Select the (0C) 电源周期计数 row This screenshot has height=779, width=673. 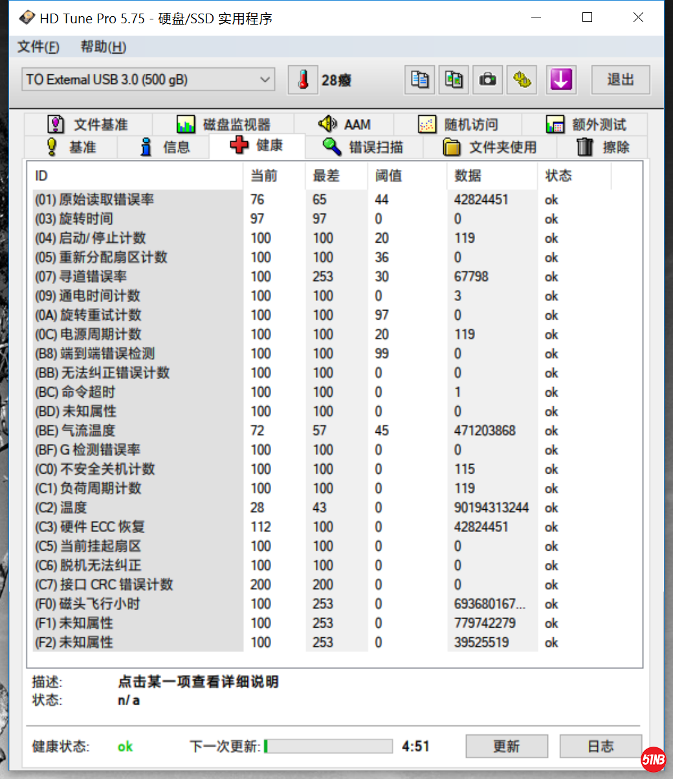[x=322, y=334]
